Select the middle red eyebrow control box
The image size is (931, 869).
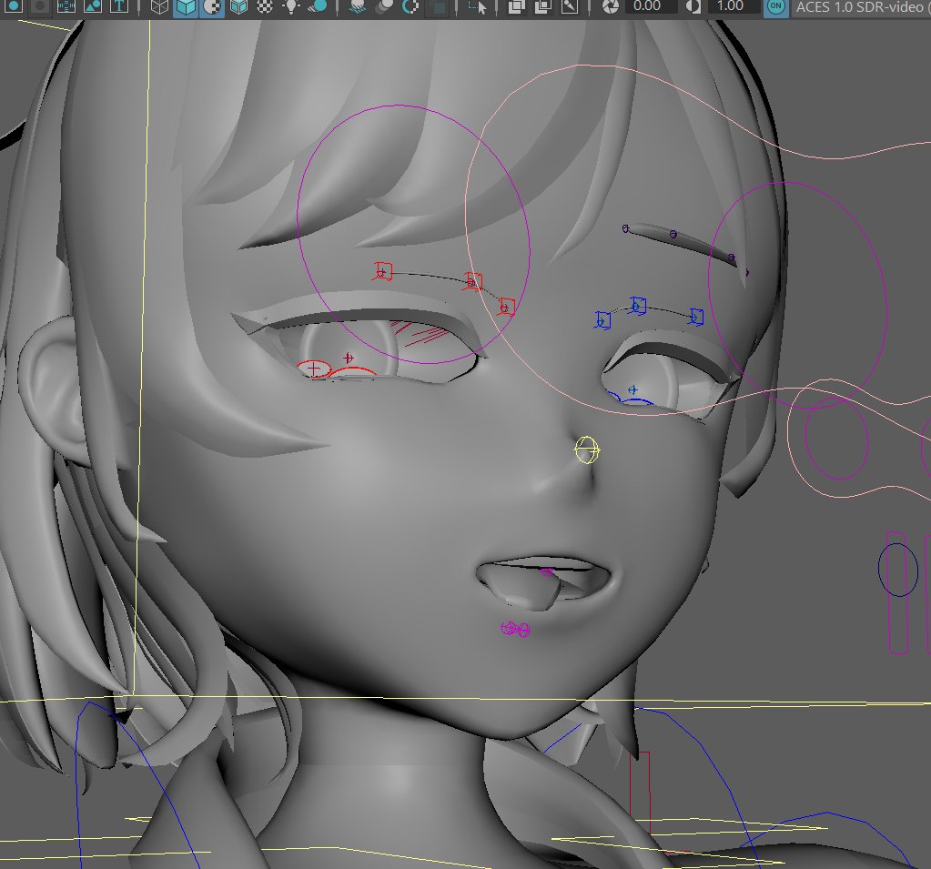coord(473,281)
